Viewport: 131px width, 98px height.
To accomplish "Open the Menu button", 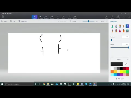I will click(3, 17).
